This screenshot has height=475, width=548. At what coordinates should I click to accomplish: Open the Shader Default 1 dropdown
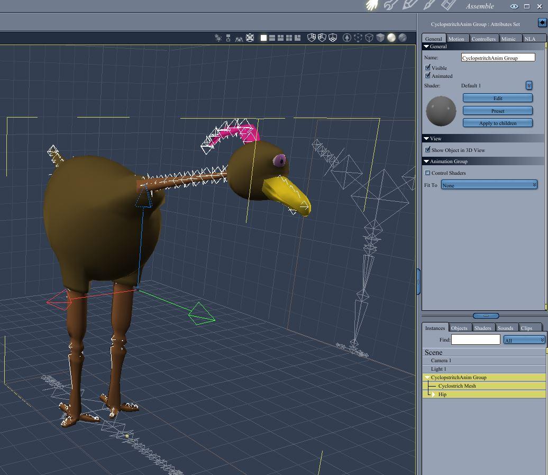(529, 85)
